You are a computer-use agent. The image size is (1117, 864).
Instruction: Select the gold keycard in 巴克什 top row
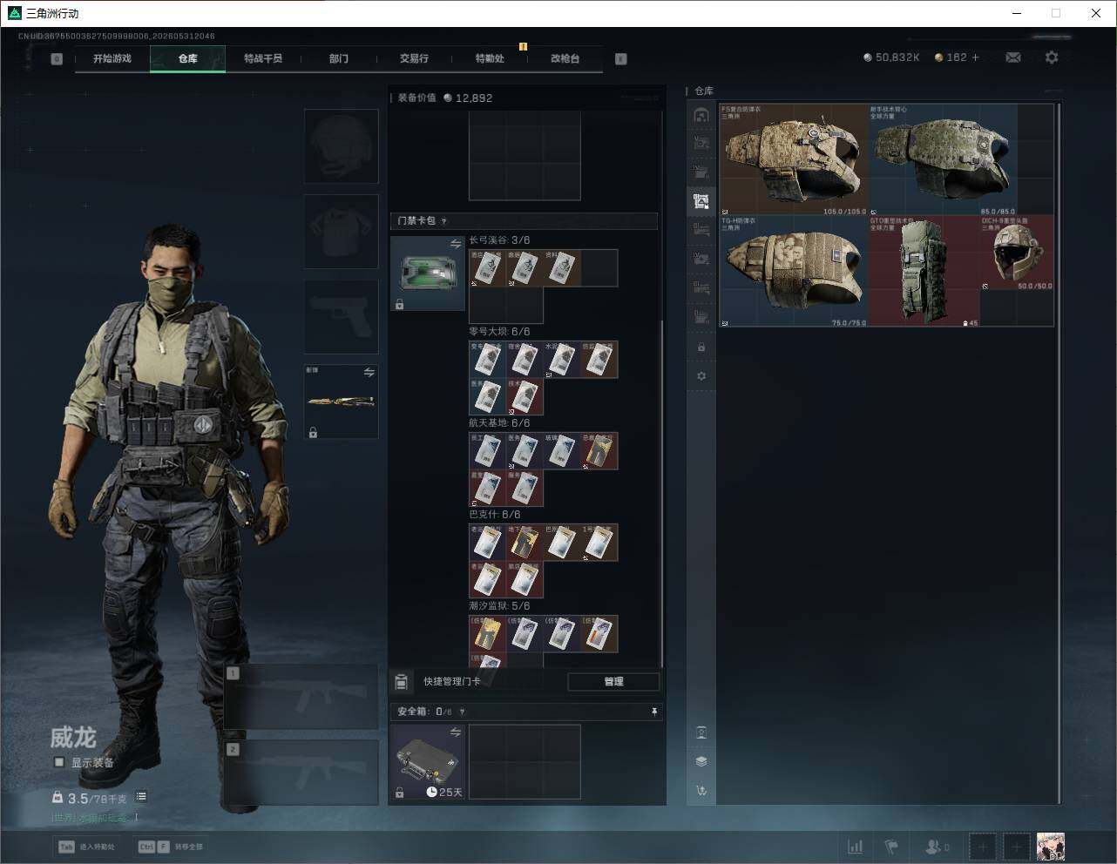[x=525, y=543]
